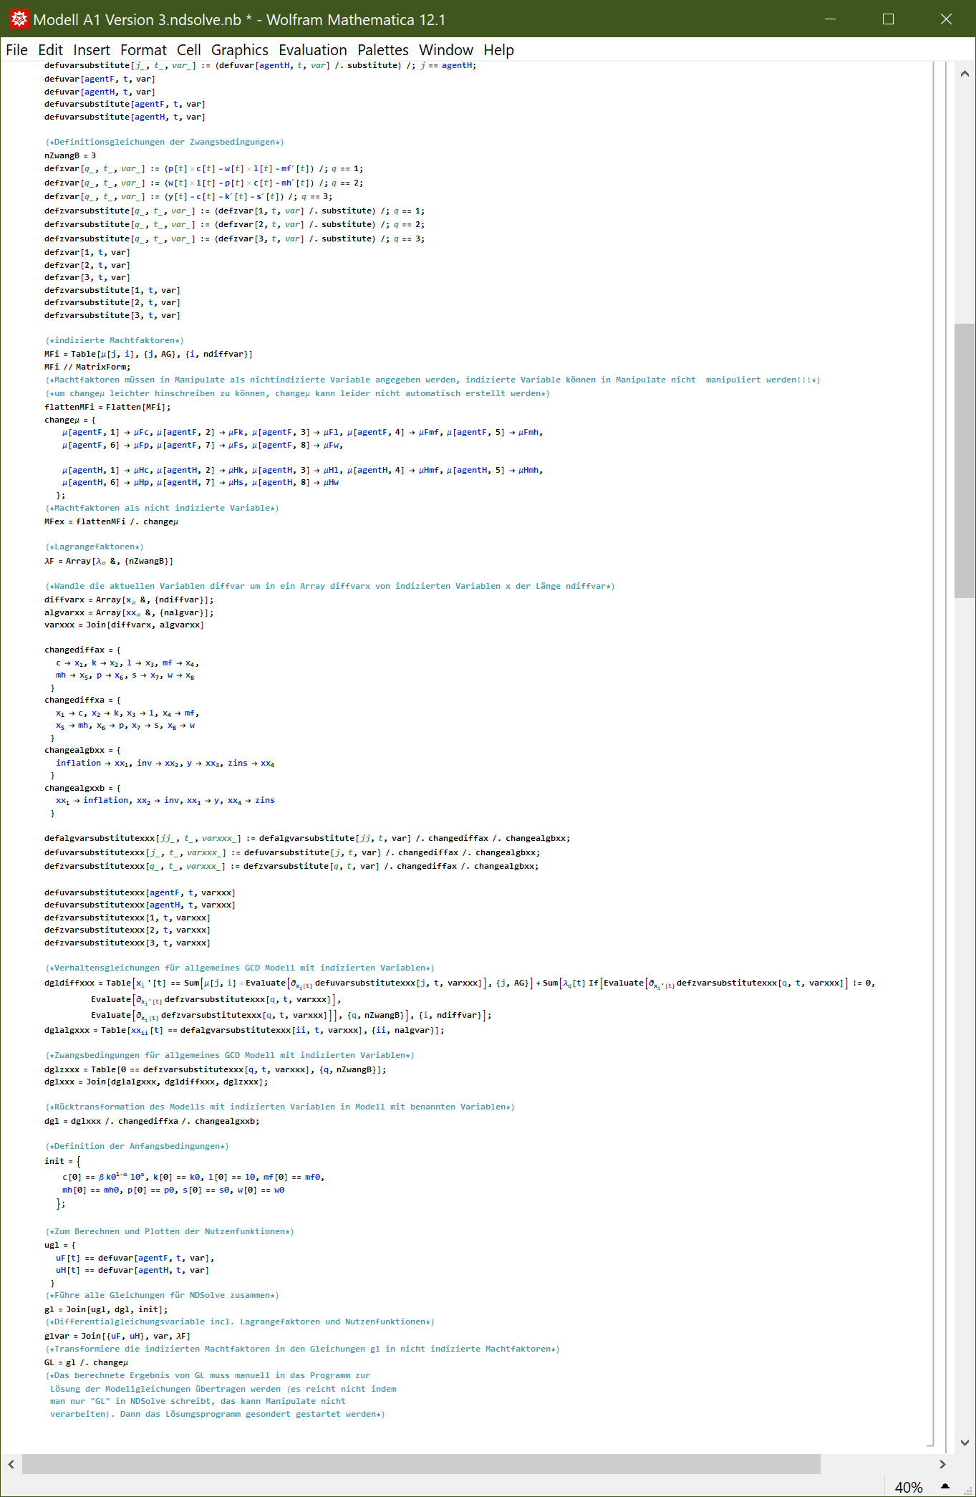Image resolution: width=976 pixels, height=1497 pixels.
Task: Click the vertical scrollbar down arrow
Action: click(x=965, y=1443)
